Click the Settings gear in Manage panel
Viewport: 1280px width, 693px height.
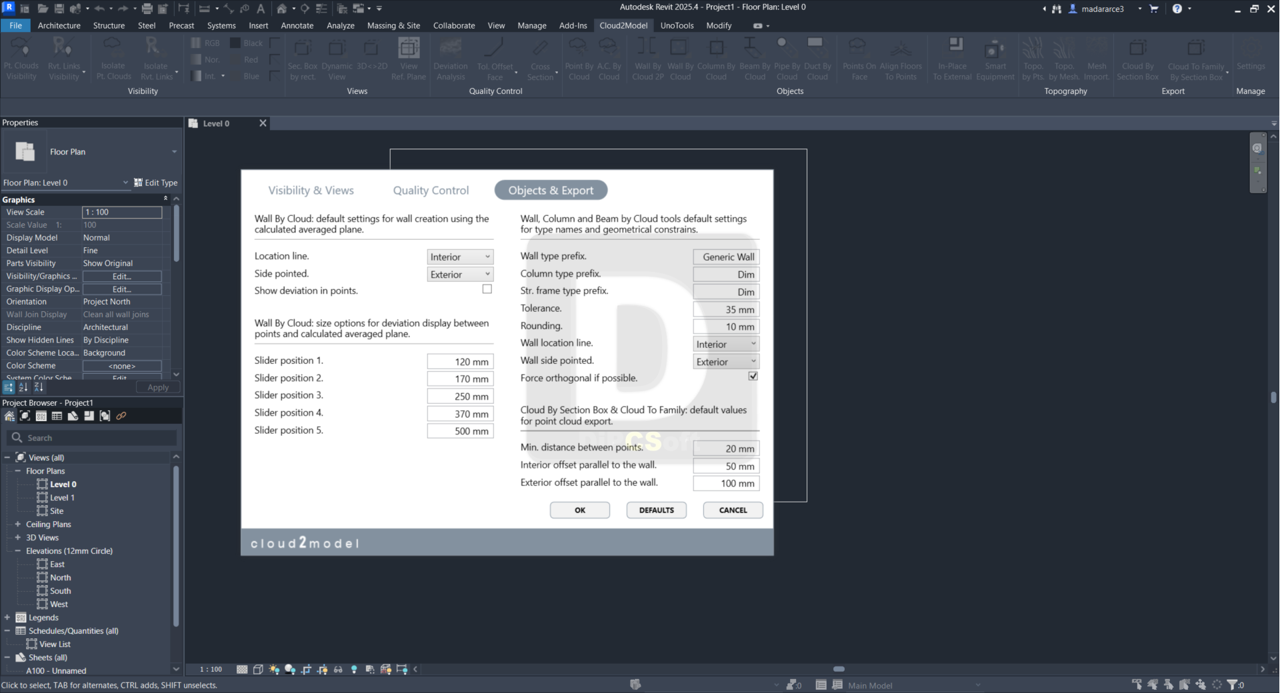click(x=1251, y=55)
